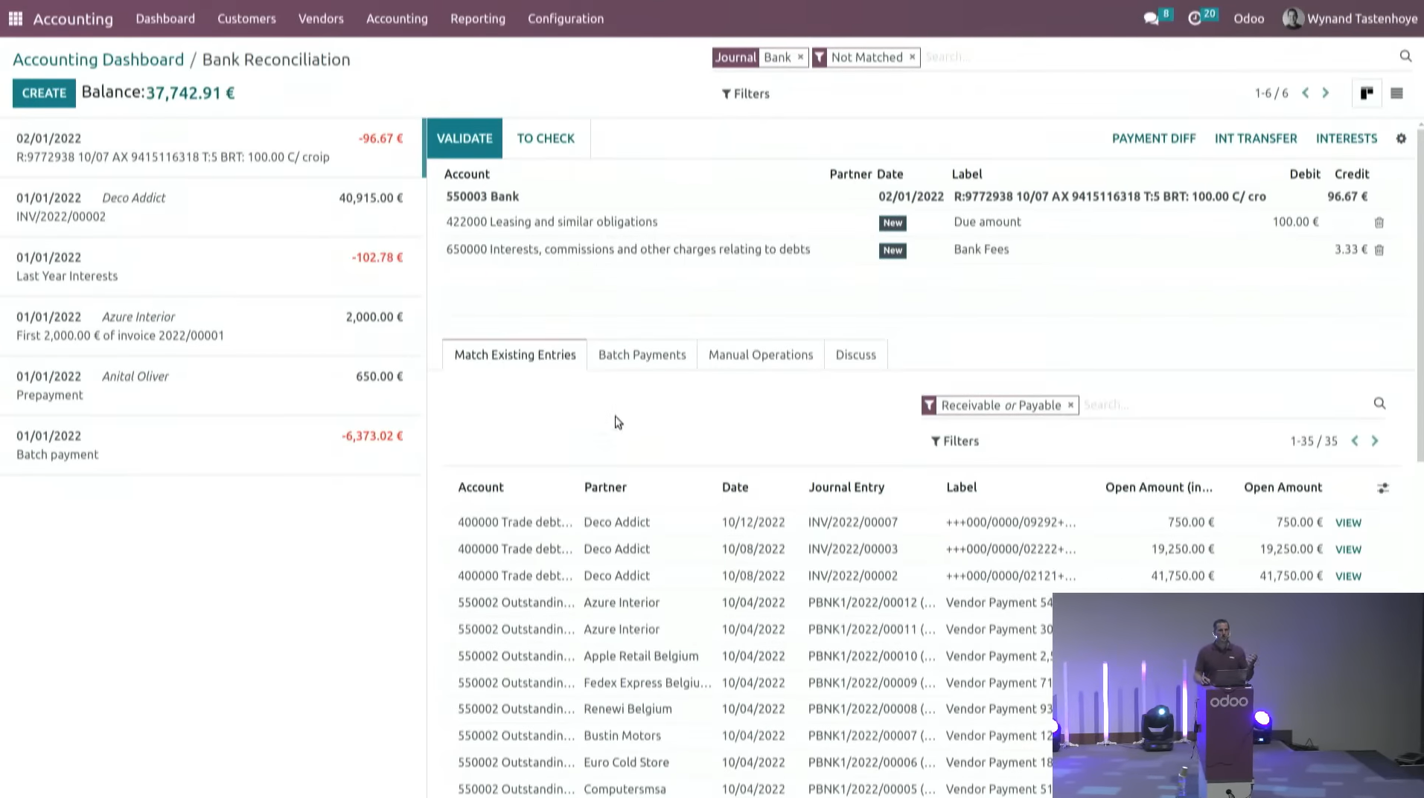Viewport: 1424px width, 798px height.
Task: Open reconciliation settings gear
Action: tap(1401, 138)
